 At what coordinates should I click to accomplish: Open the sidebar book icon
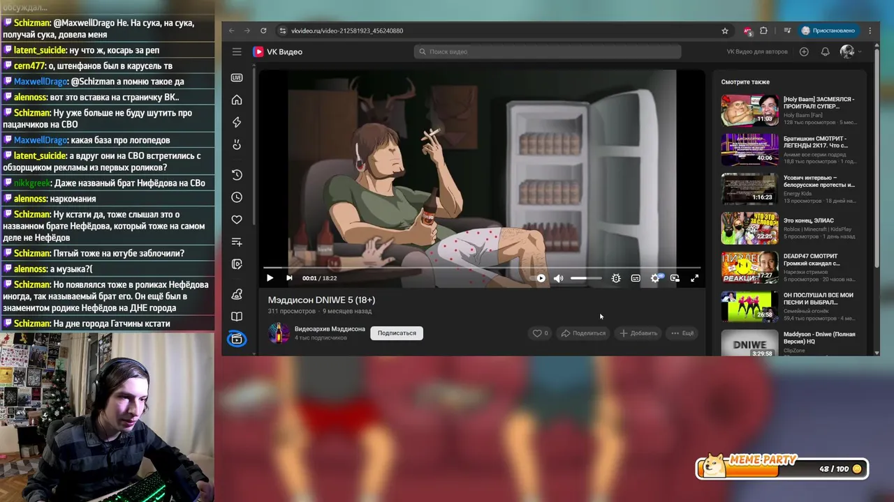point(237,317)
